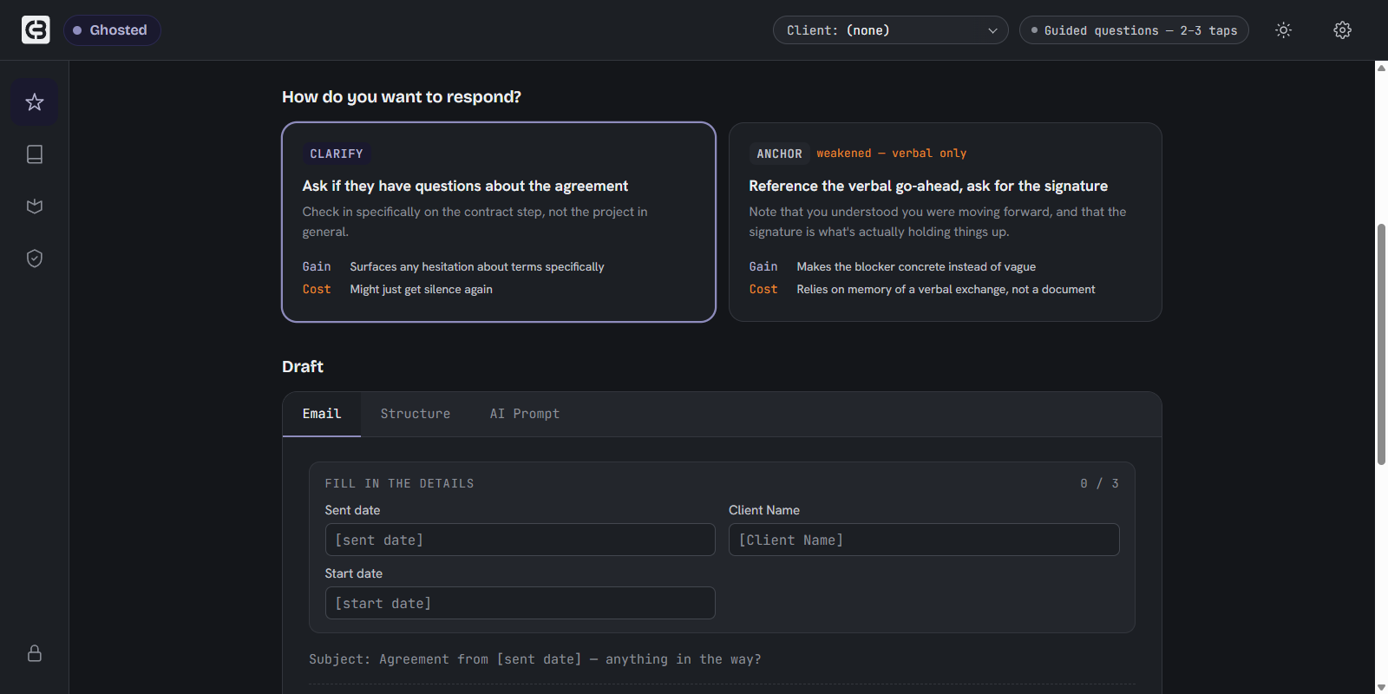Switch to the Structure tab
The image size is (1388, 694).
416,414
